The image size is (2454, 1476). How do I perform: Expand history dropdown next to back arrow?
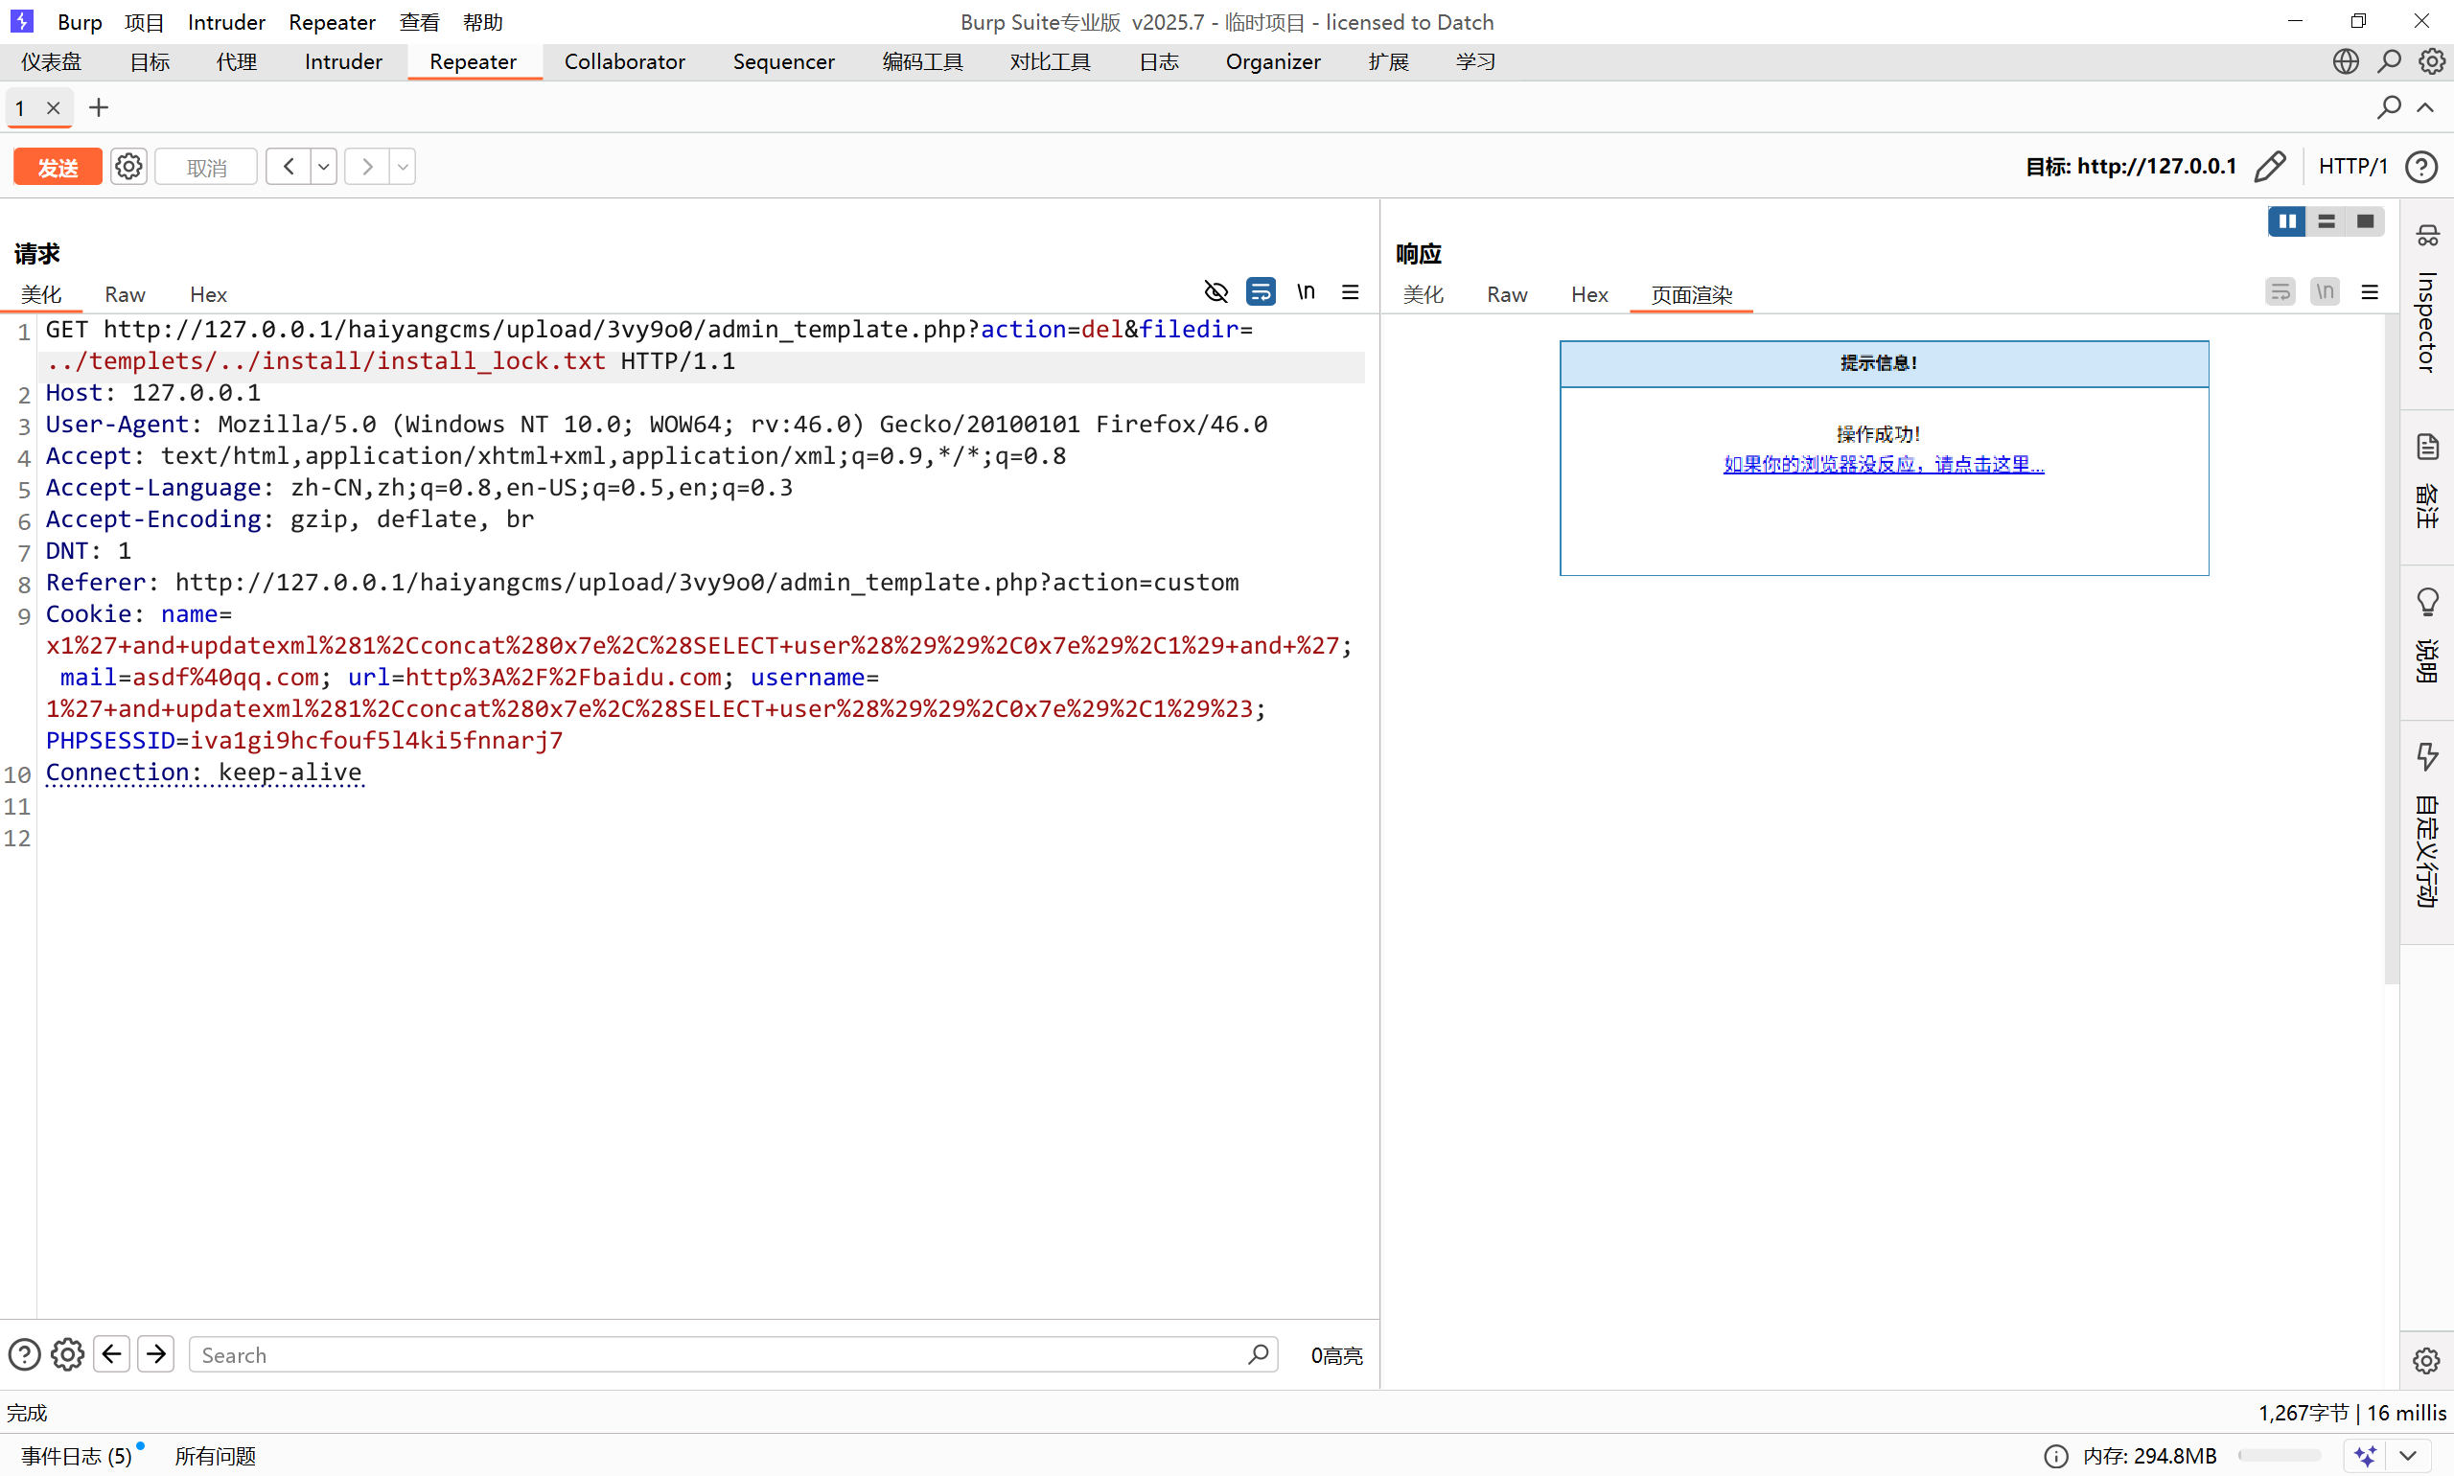[x=323, y=166]
